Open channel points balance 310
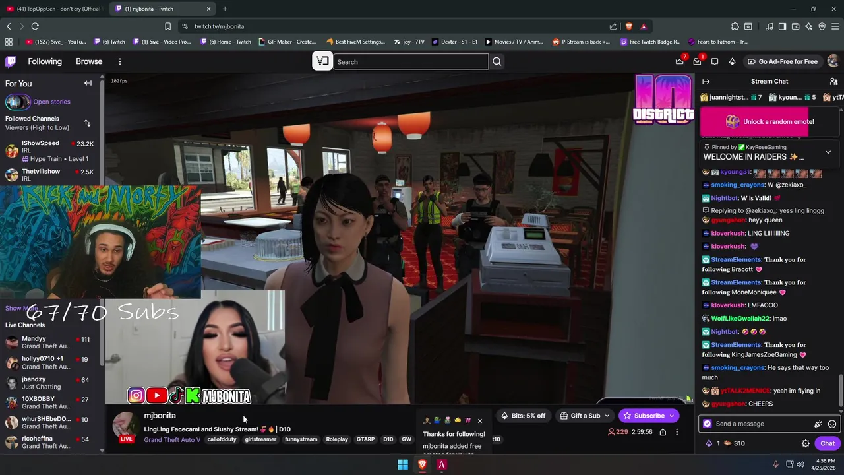This screenshot has width=844, height=475. click(735, 443)
